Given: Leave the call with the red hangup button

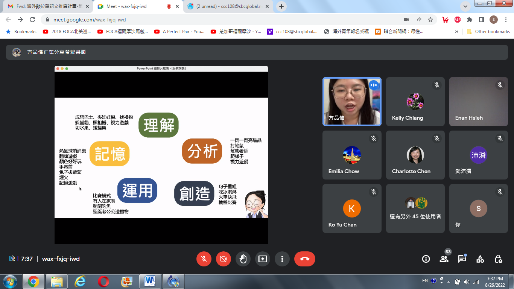Looking at the screenshot, I should [304, 259].
